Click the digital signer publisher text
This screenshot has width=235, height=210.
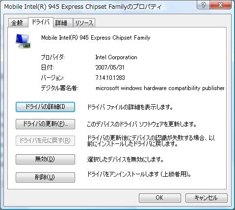click(160, 88)
